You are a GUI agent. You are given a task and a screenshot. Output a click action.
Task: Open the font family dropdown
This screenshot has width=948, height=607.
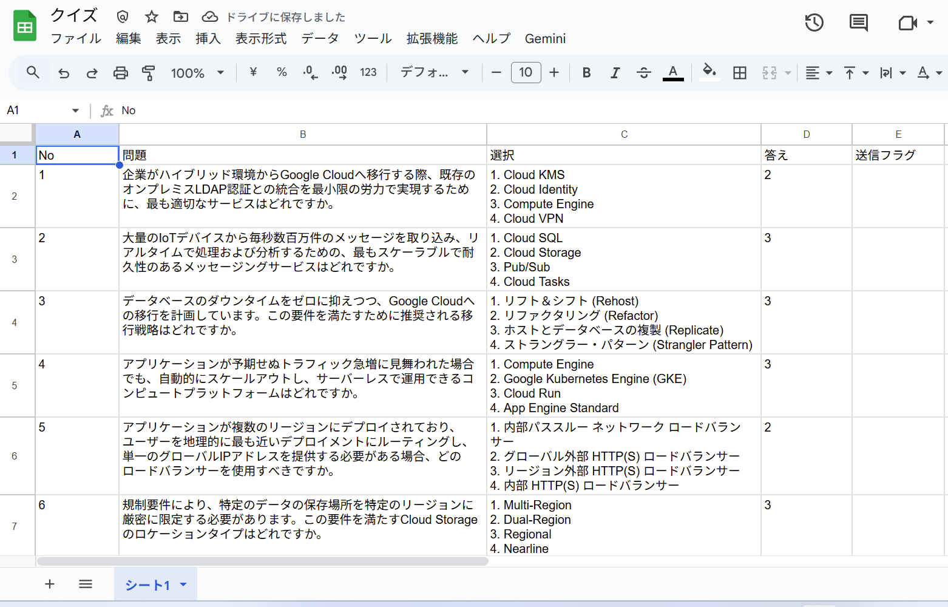pyautogui.click(x=434, y=73)
